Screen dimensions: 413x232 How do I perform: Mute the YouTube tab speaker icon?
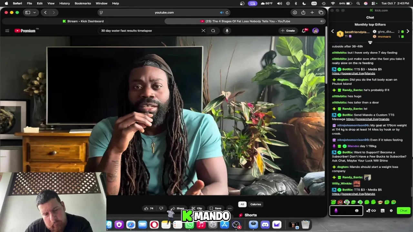click(322, 21)
